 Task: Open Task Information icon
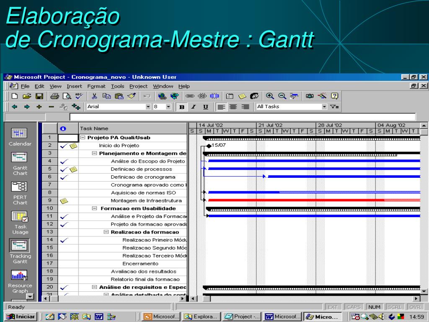pos(230,96)
